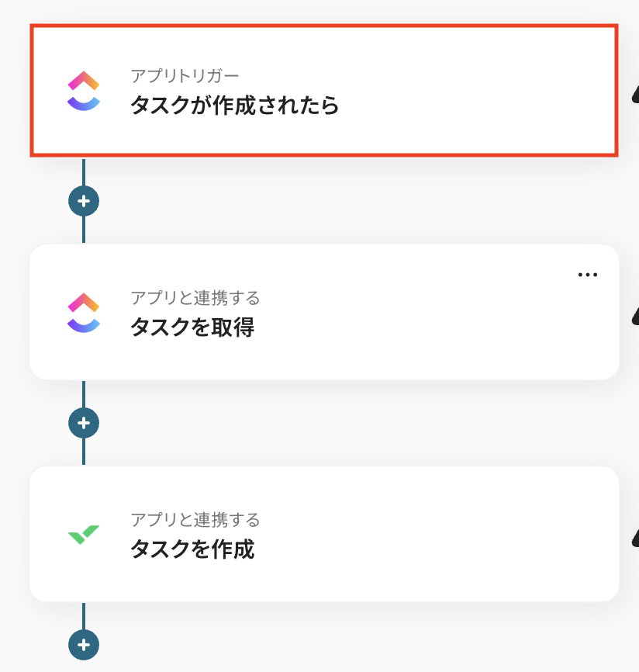Click the warning icon beside タスクを作成 card
The width and height of the screenshot is (639, 672).
[x=635, y=535]
